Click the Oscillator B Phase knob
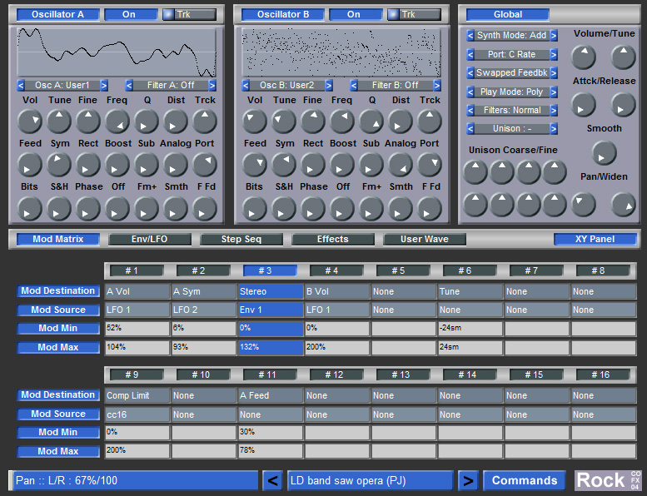The width and height of the screenshot is (647, 496). click(x=313, y=208)
